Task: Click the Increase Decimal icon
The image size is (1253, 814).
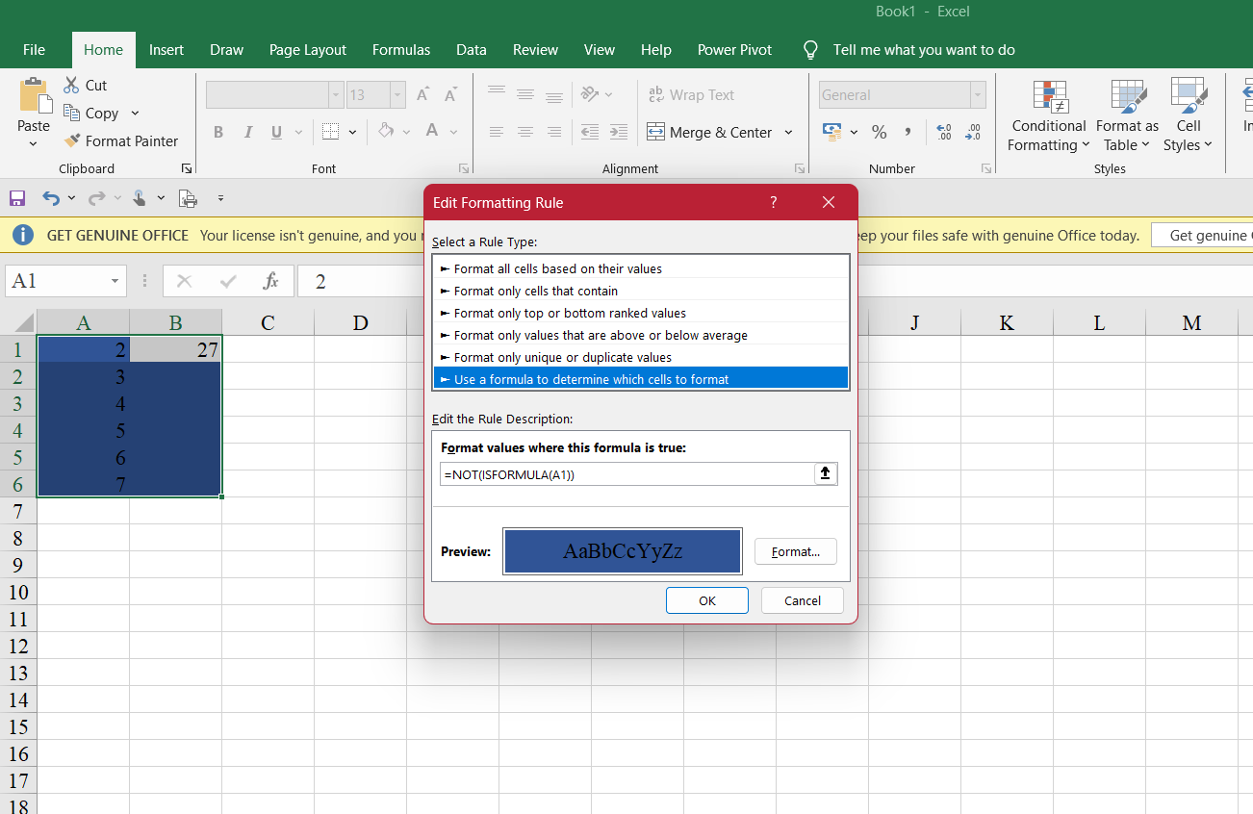Action: point(943,132)
